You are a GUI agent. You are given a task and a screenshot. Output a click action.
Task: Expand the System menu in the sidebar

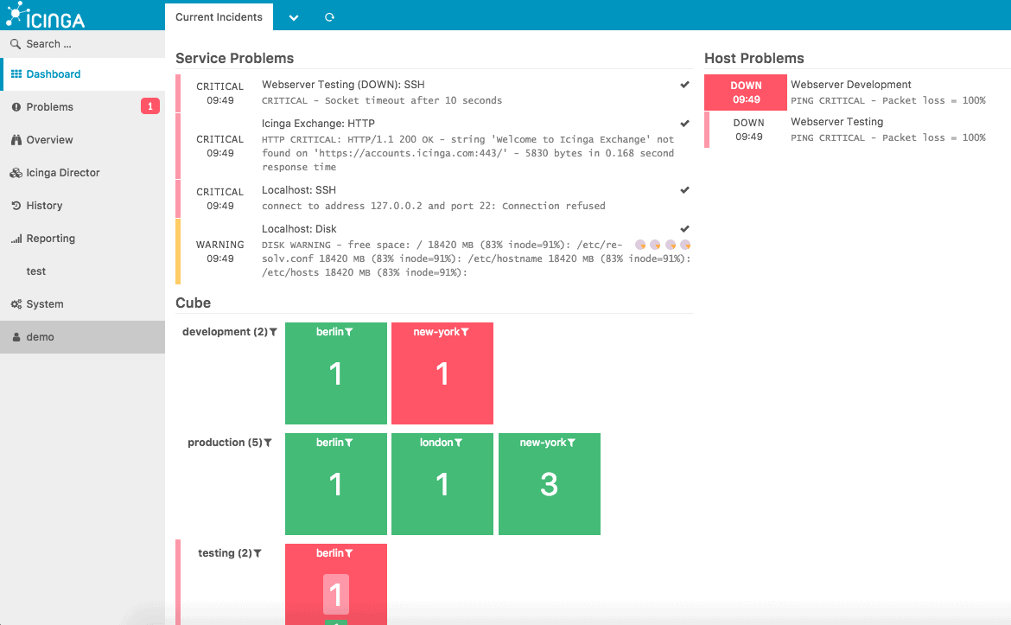coord(45,304)
